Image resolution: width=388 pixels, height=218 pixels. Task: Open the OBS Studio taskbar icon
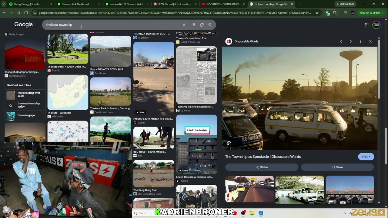coord(243,213)
